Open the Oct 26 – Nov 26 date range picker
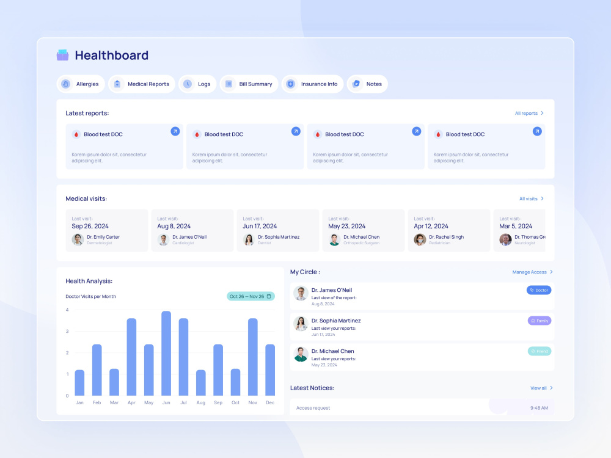Image resolution: width=611 pixels, height=458 pixels. click(x=251, y=296)
